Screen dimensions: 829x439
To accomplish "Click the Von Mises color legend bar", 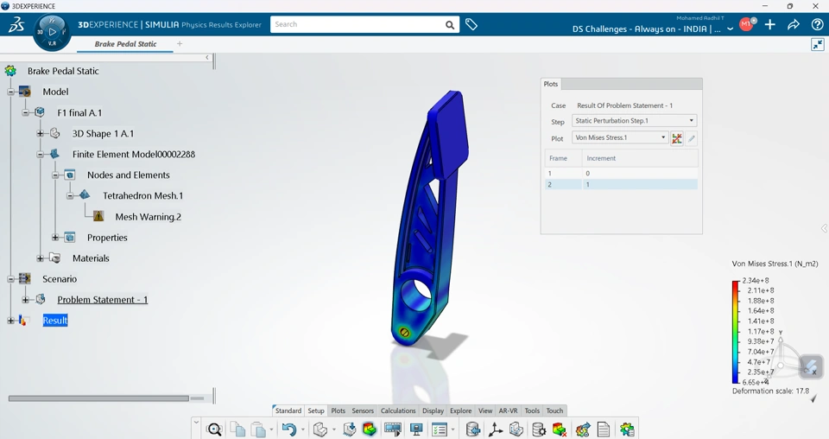I will [736, 332].
